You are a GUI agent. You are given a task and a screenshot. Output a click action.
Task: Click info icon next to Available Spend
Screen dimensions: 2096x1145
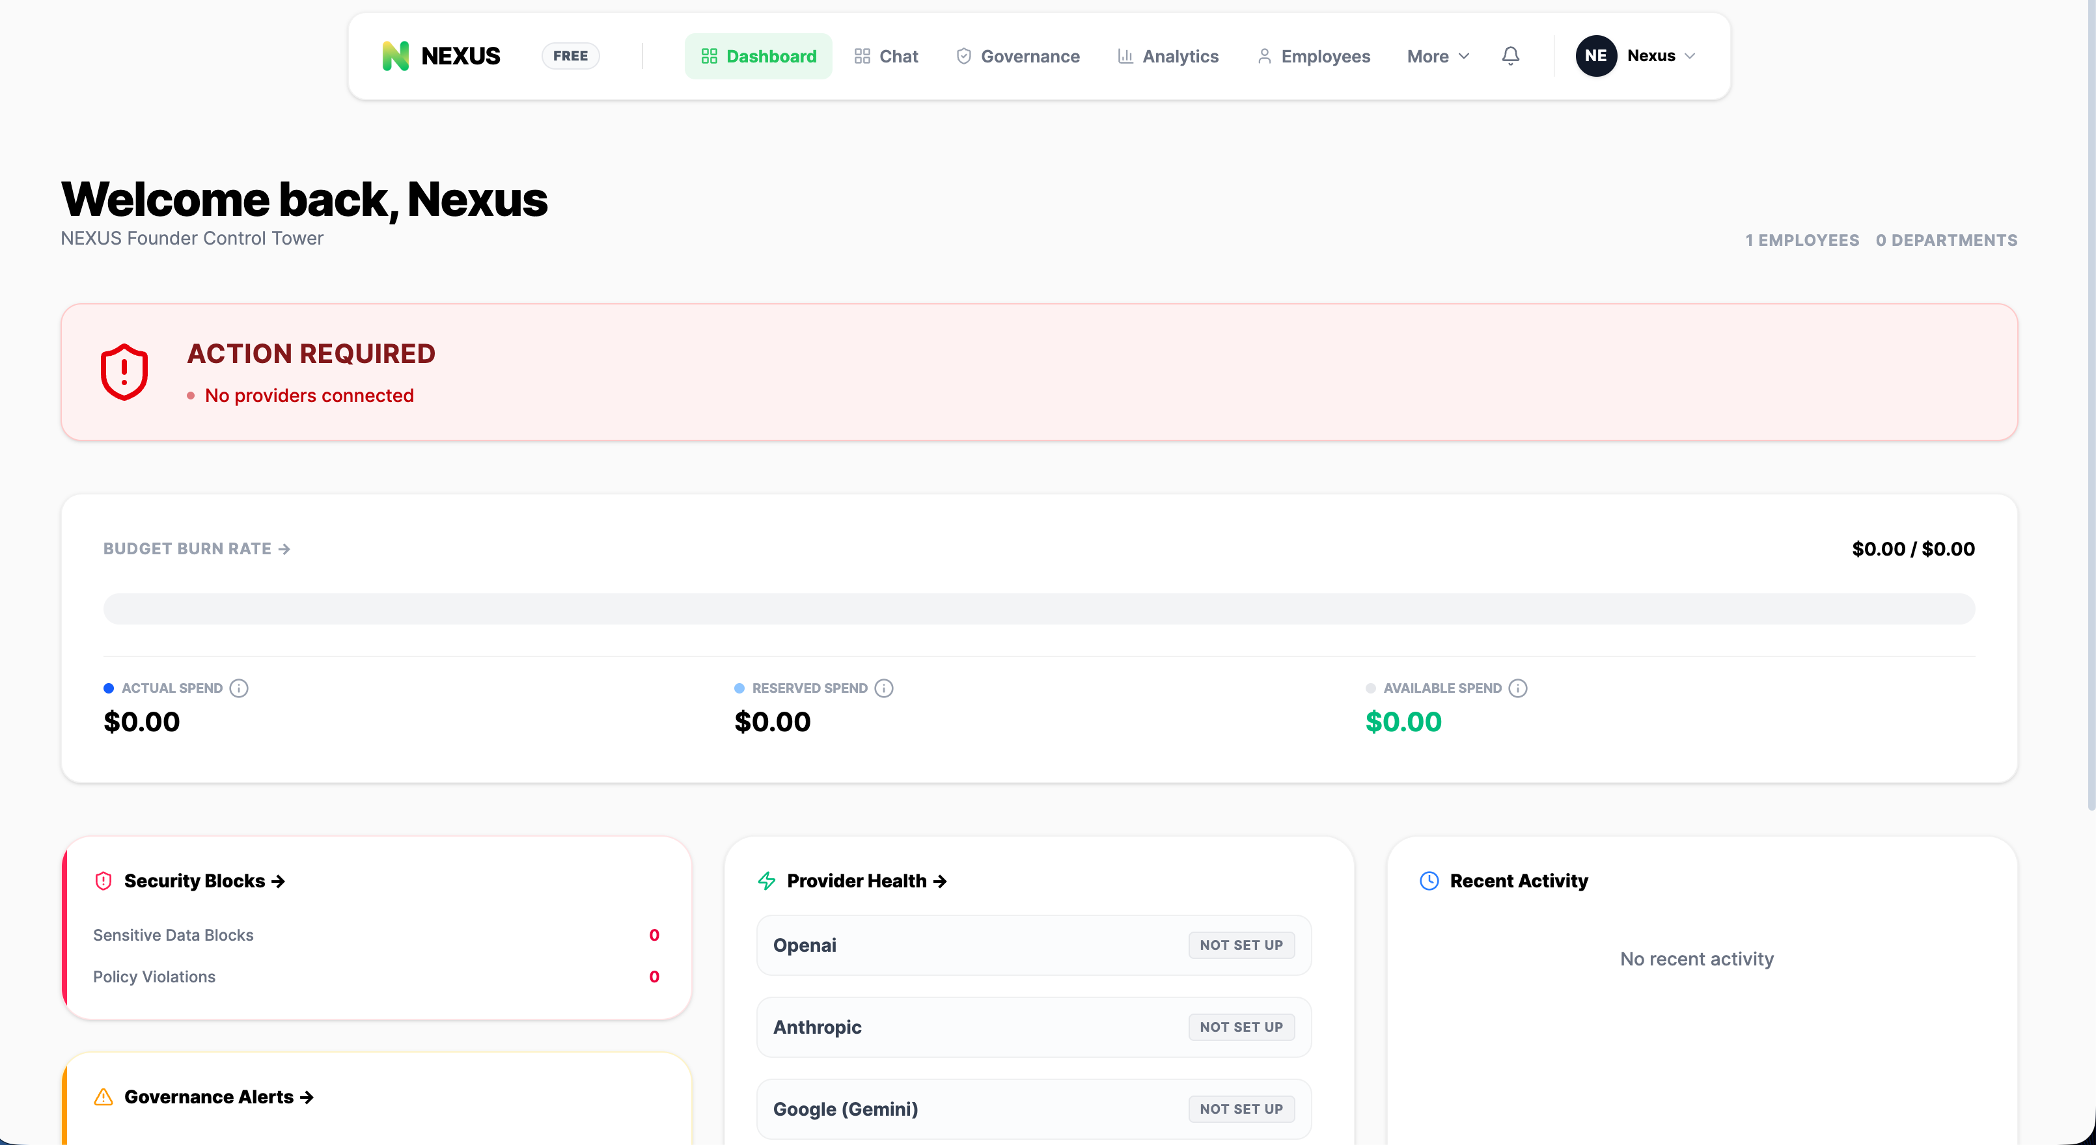pyautogui.click(x=1517, y=688)
